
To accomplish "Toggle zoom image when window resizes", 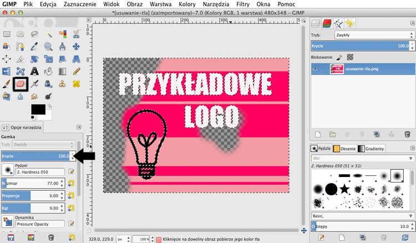I will tap(304, 21).
